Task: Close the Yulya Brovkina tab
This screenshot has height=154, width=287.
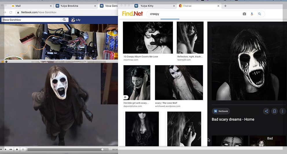Action: coord(95,6)
